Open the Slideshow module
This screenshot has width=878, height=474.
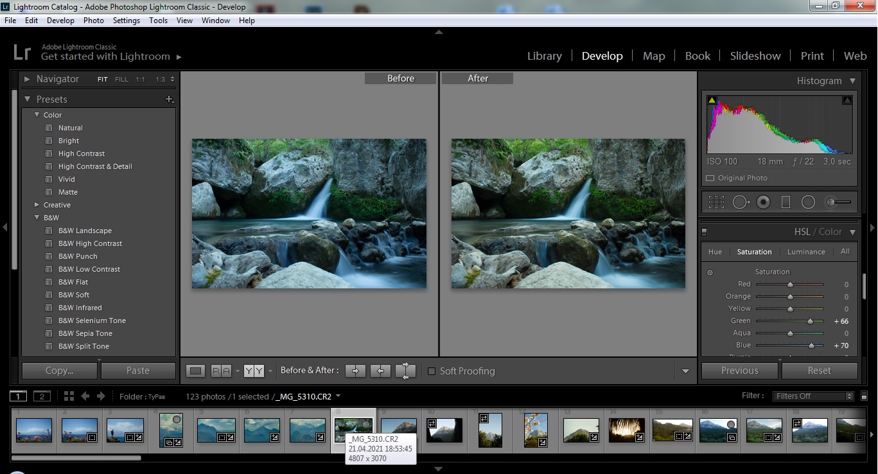[x=755, y=56]
